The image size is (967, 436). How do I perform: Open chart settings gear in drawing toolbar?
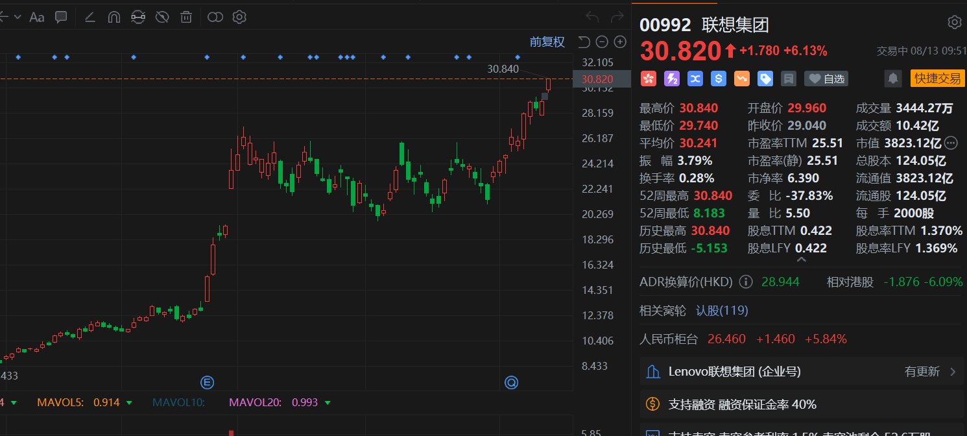point(239,18)
